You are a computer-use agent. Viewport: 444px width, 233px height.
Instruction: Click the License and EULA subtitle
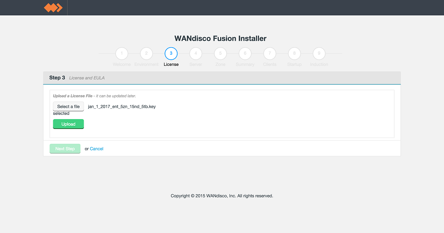87,78
